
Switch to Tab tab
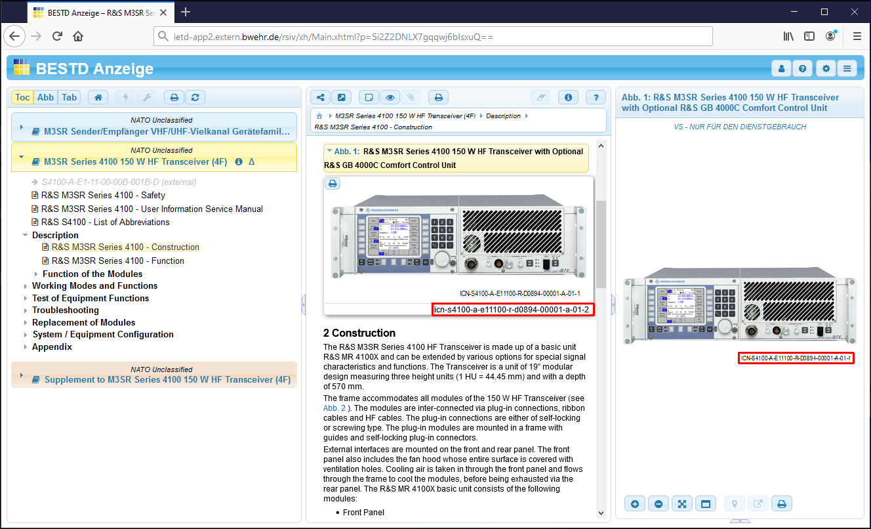(70, 97)
